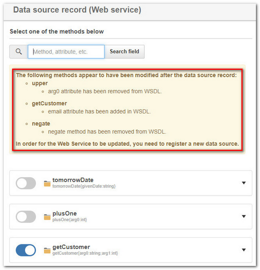Open the getCustomer dropdown arrow

244,250
